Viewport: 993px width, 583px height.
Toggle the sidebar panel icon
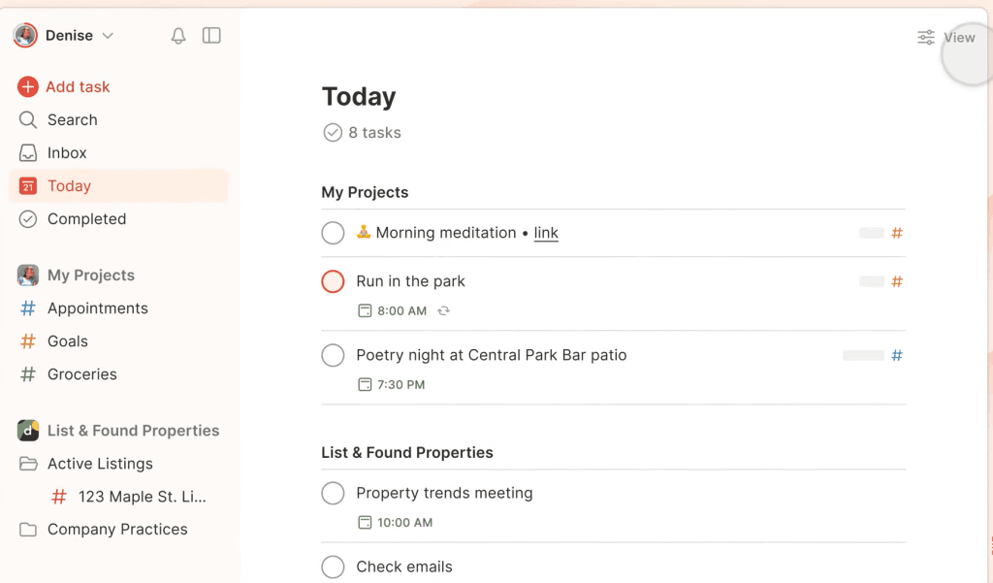[211, 36]
